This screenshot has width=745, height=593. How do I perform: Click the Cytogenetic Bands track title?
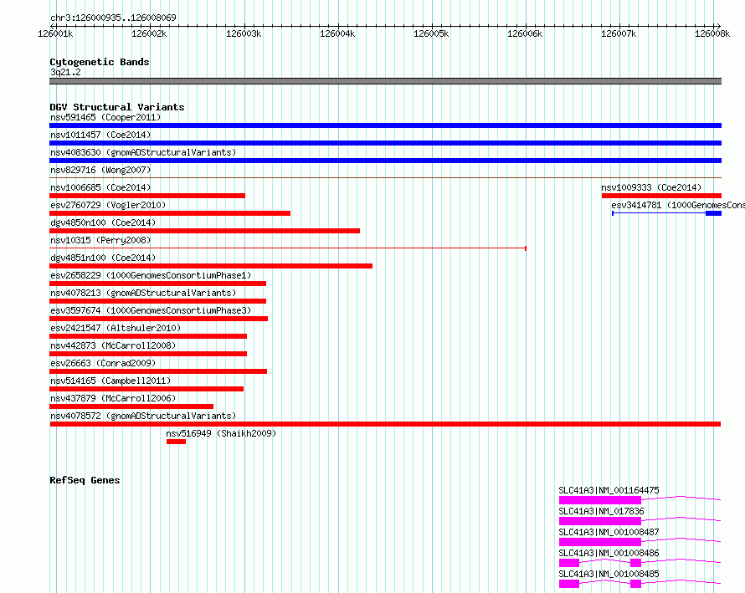pyautogui.click(x=100, y=62)
